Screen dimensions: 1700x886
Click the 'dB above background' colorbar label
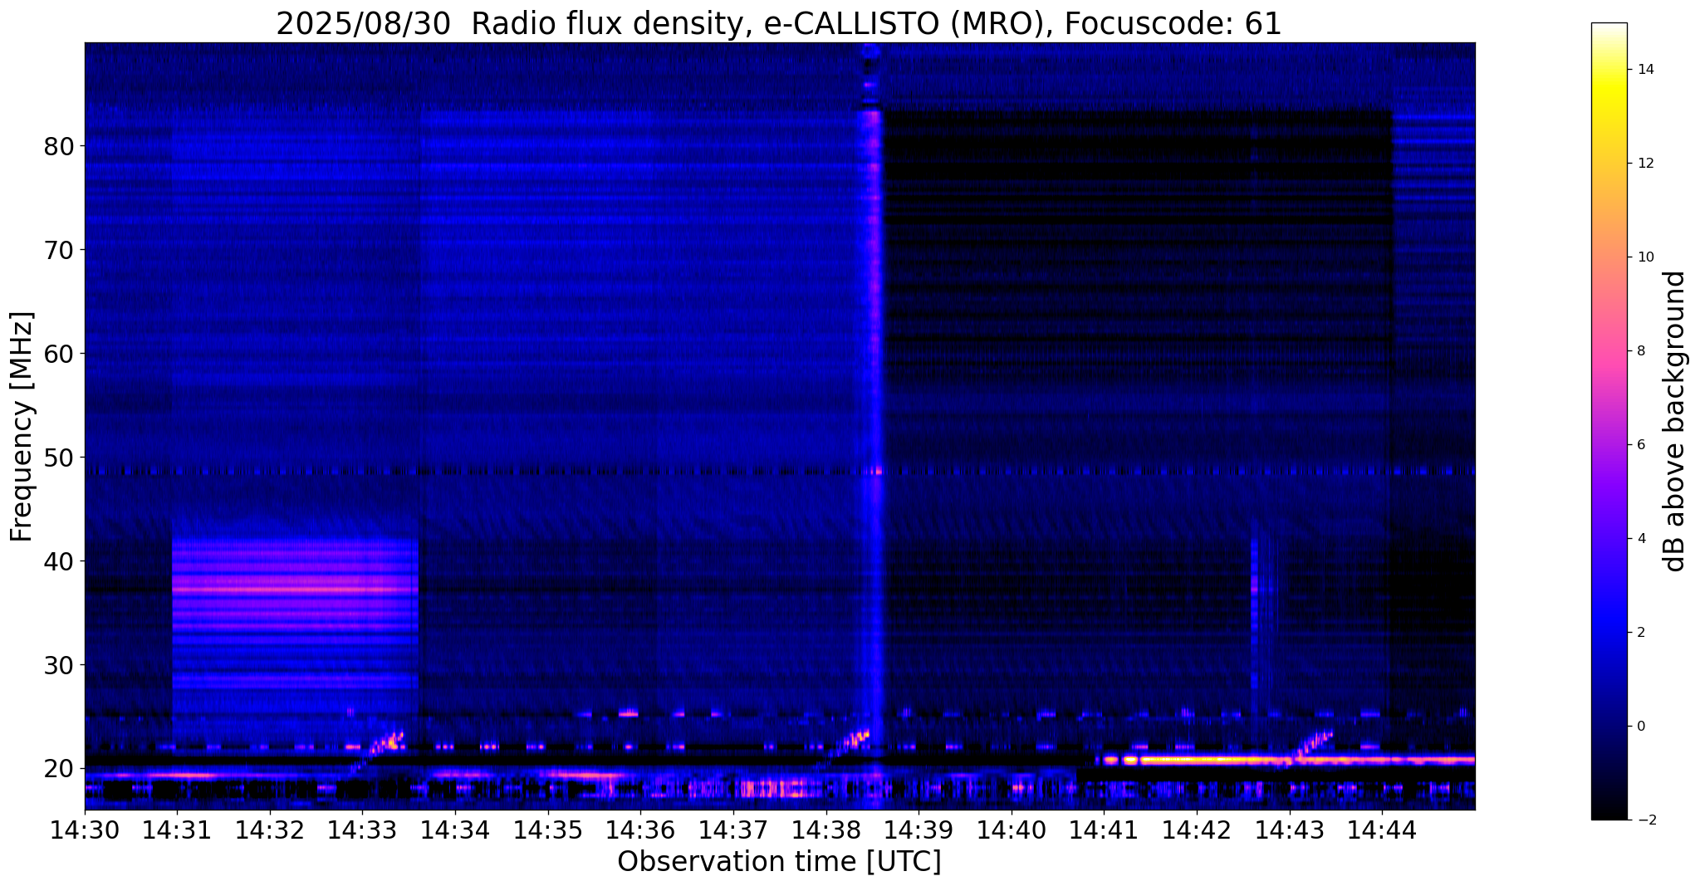[1676, 421]
